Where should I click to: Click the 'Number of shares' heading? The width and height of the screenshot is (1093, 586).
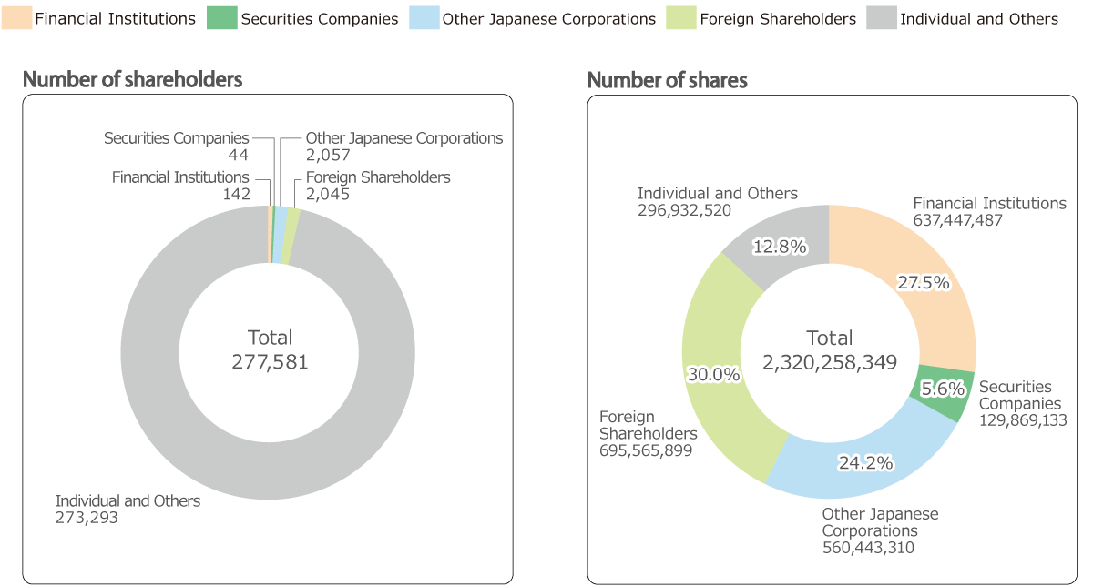(668, 80)
